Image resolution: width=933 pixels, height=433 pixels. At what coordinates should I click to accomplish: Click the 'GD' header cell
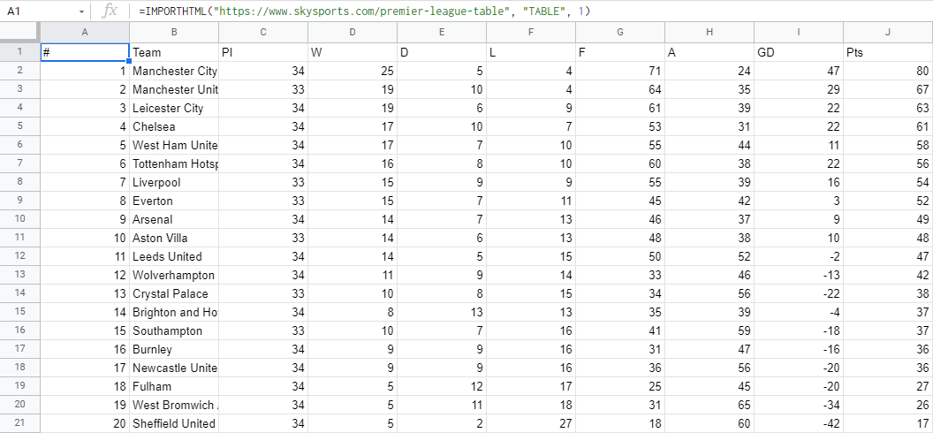(x=799, y=52)
